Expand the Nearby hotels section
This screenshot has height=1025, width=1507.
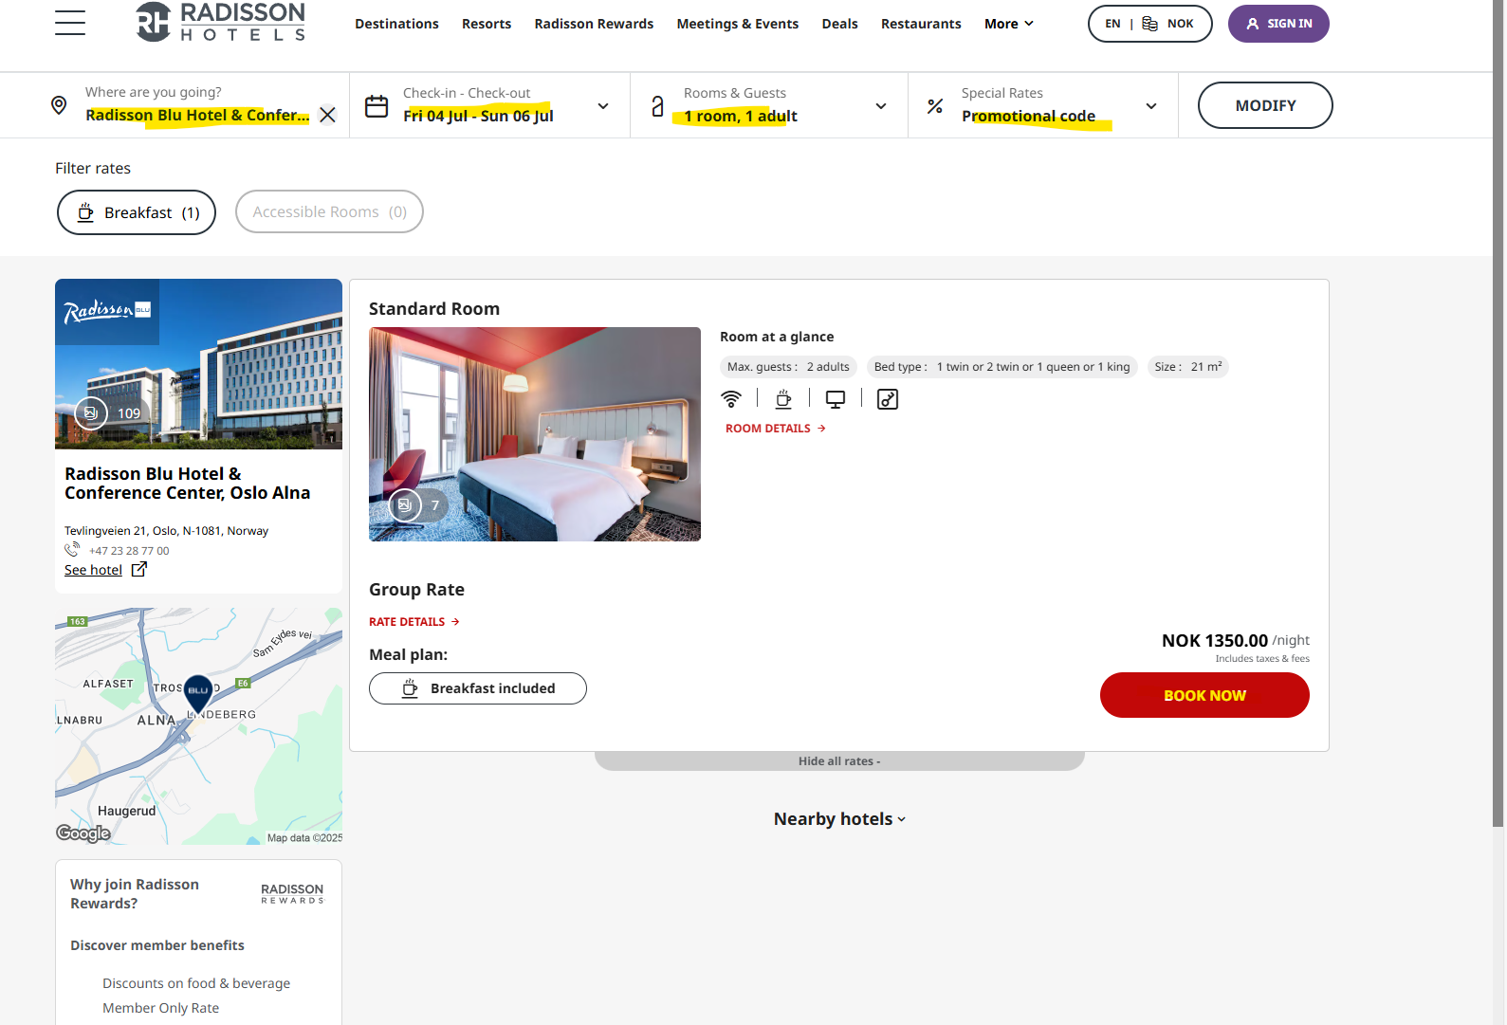click(x=839, y=819)
